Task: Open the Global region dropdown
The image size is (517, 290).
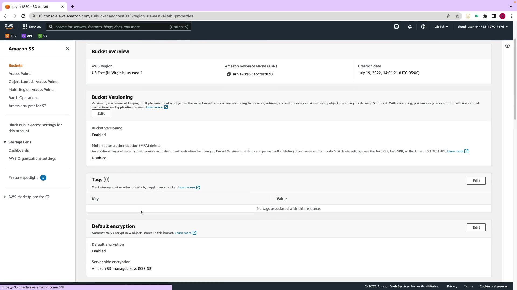Action: tap(441, 27)
